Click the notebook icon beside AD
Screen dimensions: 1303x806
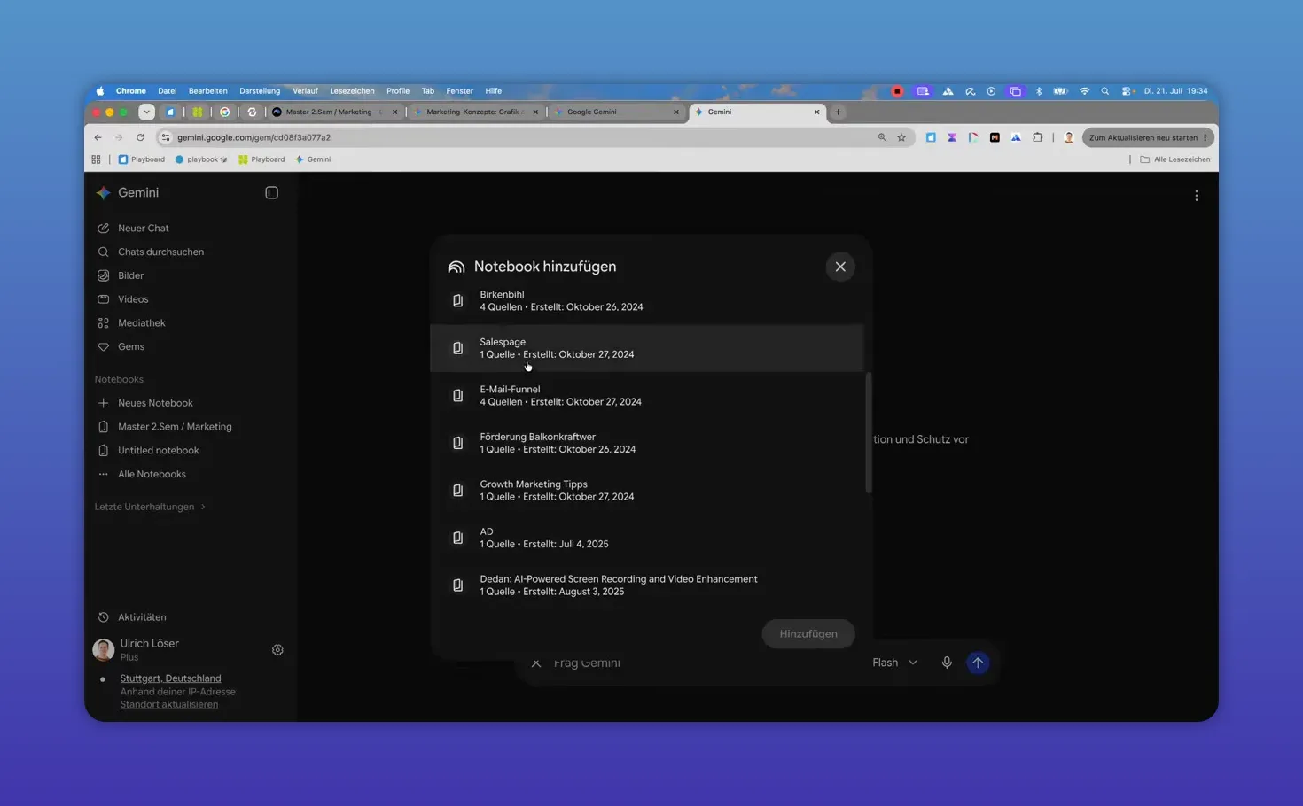coord(457,538)
